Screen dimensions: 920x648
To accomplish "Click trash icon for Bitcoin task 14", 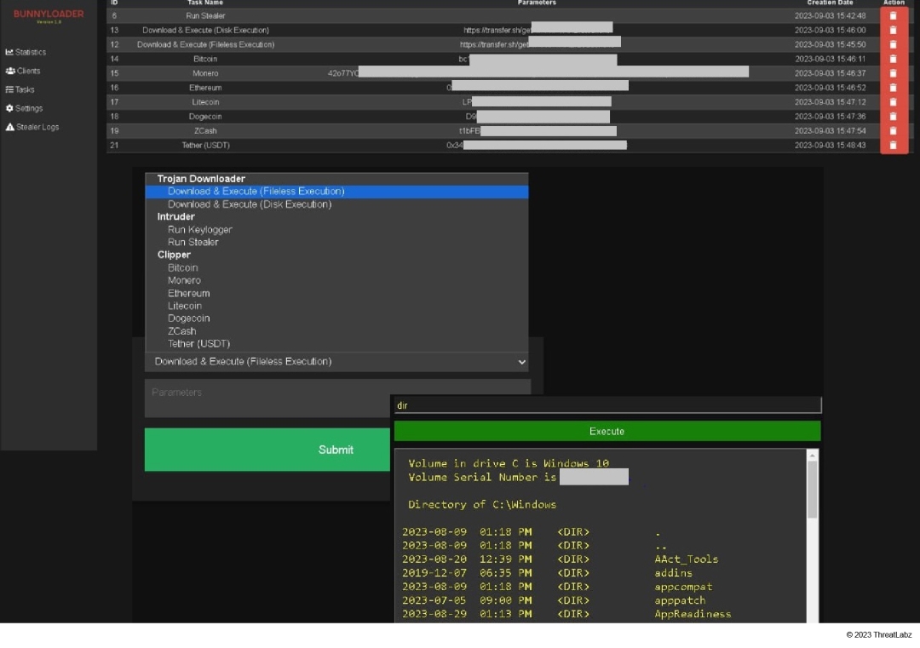I will point(893,59).
